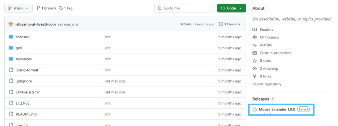The width and height of the screenshot is (338, 126).
Task: Open the init commit on the LICENSE row
Action: coord(108,103)
